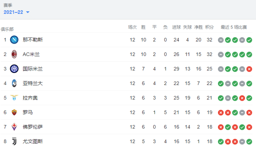Image resolution: width=256 pixels, height=147 pixels.
Task: Click Napoli's most recent win icon
Action: coord(249,39)
